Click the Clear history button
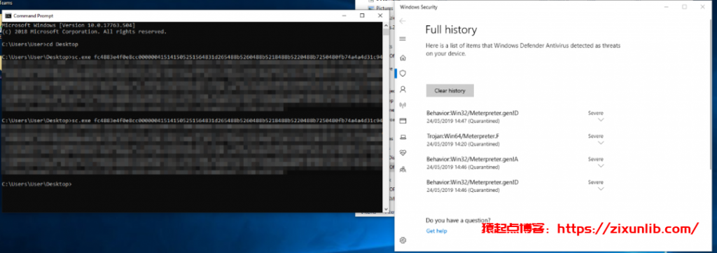This screenshot has width=717, height=253. tap(450, 90)
